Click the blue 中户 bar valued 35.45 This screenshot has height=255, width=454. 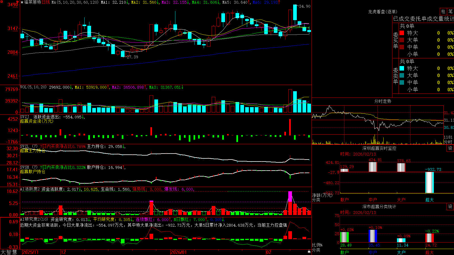coord(373,236)
